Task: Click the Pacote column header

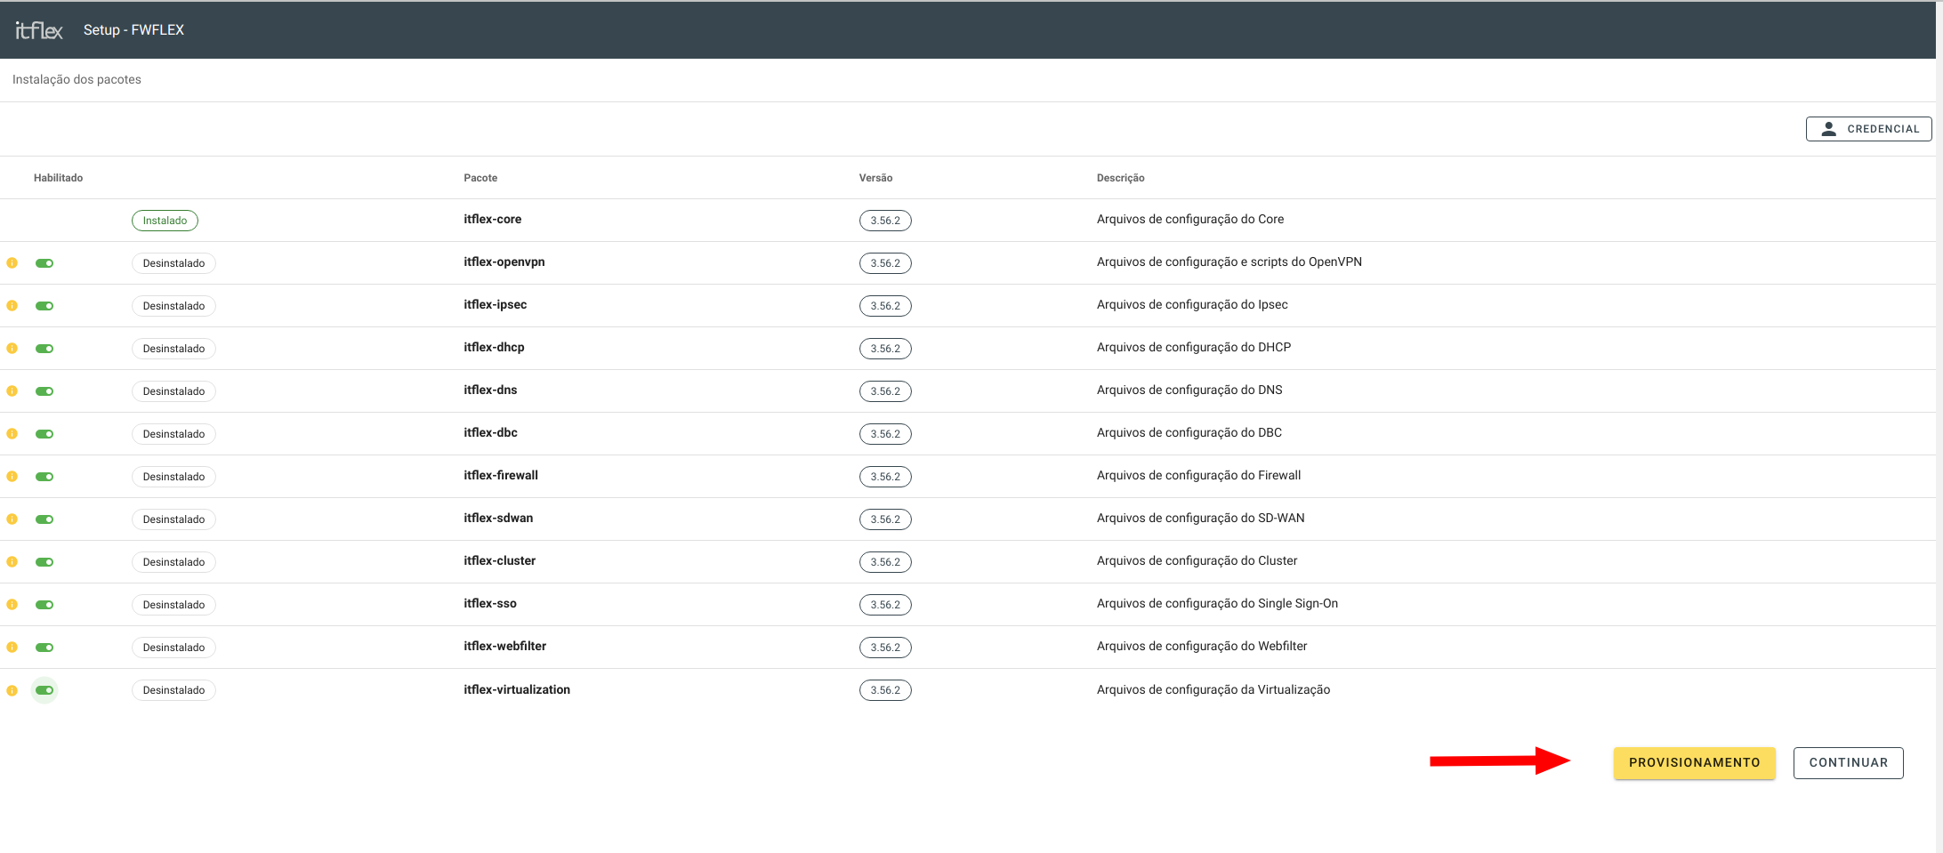Action: [x=480, y=178]
